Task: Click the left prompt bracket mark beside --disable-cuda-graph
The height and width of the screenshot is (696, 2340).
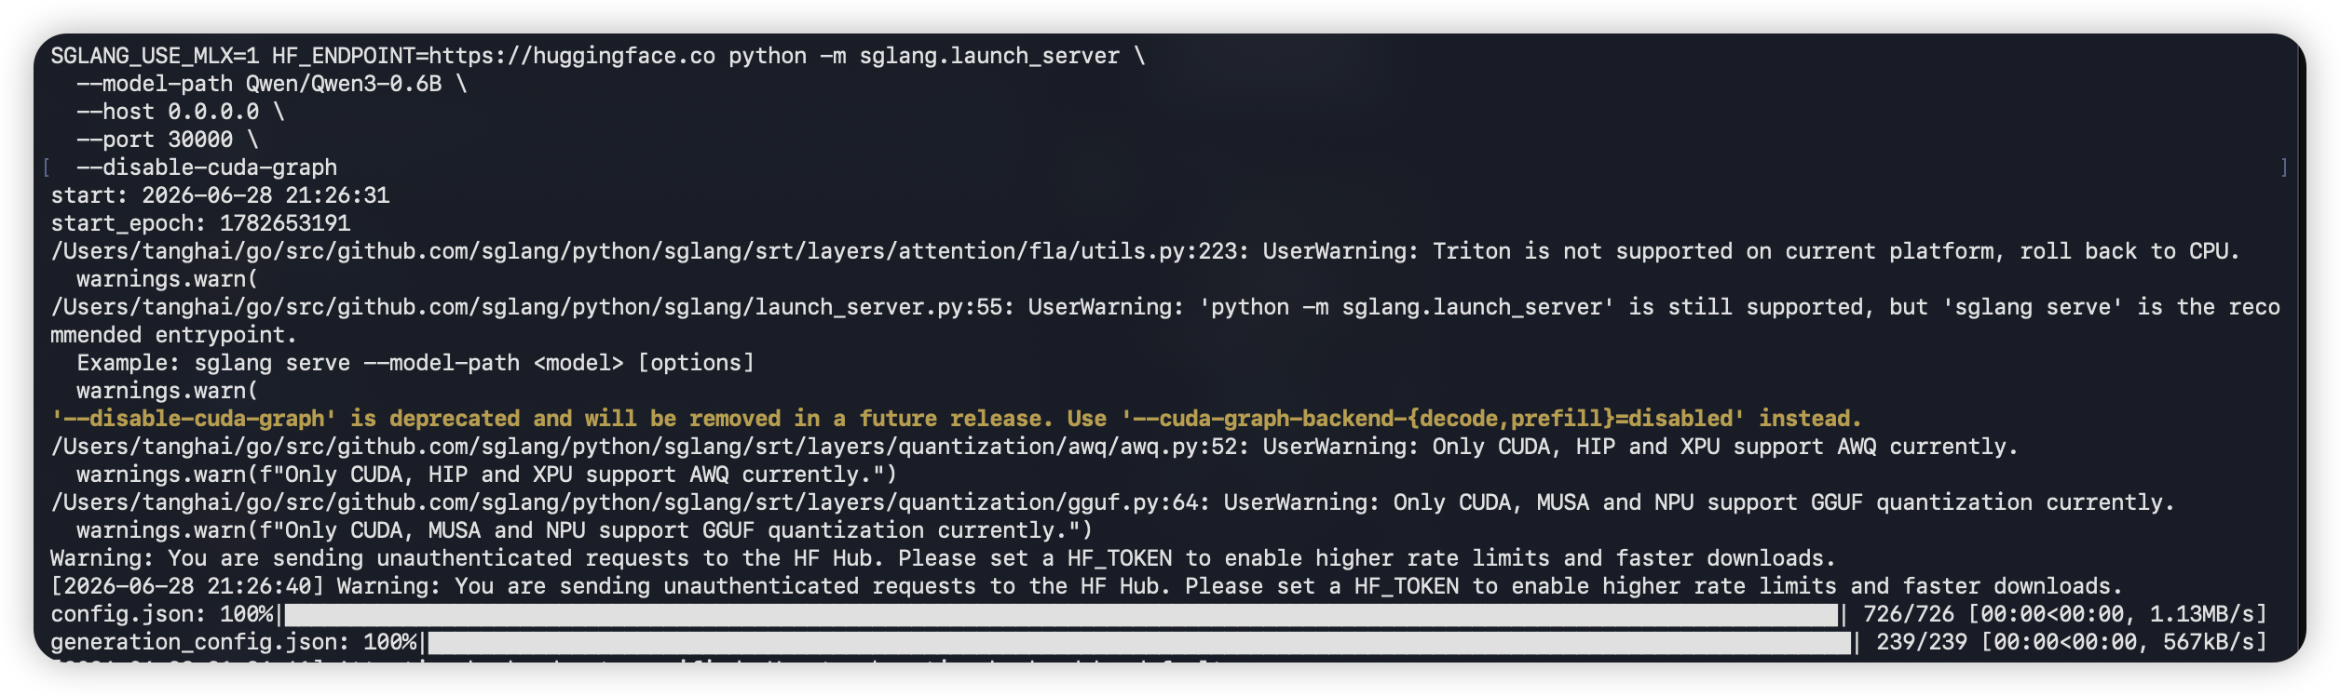Action: 46,167
